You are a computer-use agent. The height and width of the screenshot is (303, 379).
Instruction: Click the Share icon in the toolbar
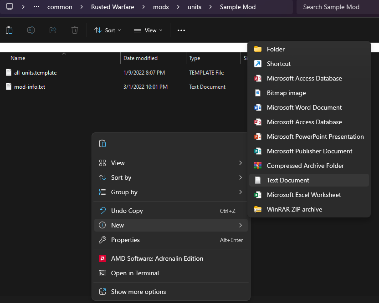[x=53, y=30]
